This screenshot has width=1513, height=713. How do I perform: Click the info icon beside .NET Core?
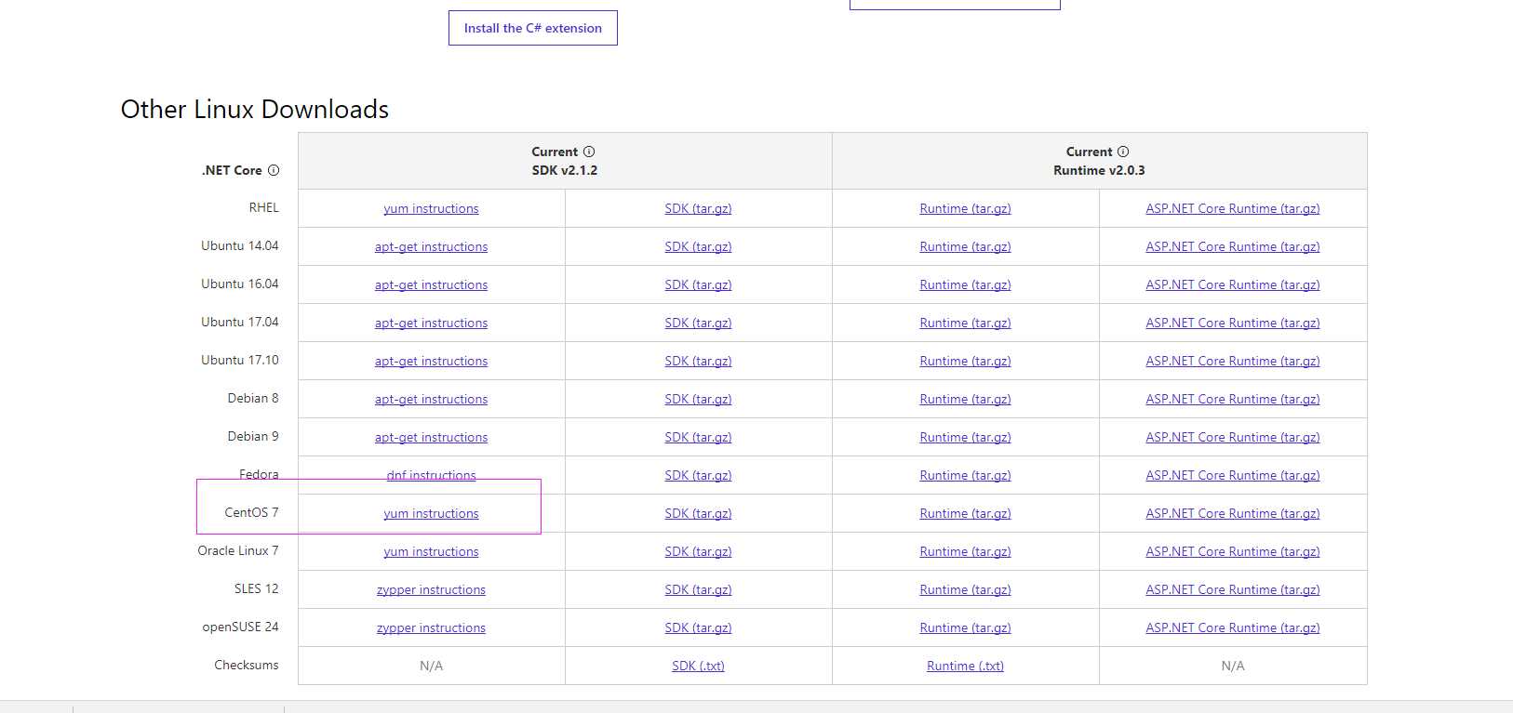tap(274, 170)
